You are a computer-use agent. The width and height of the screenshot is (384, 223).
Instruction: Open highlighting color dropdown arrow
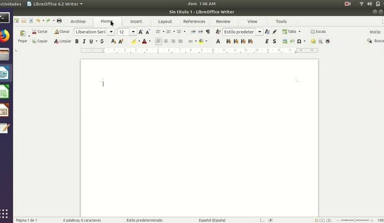click(x=139, y=41)
